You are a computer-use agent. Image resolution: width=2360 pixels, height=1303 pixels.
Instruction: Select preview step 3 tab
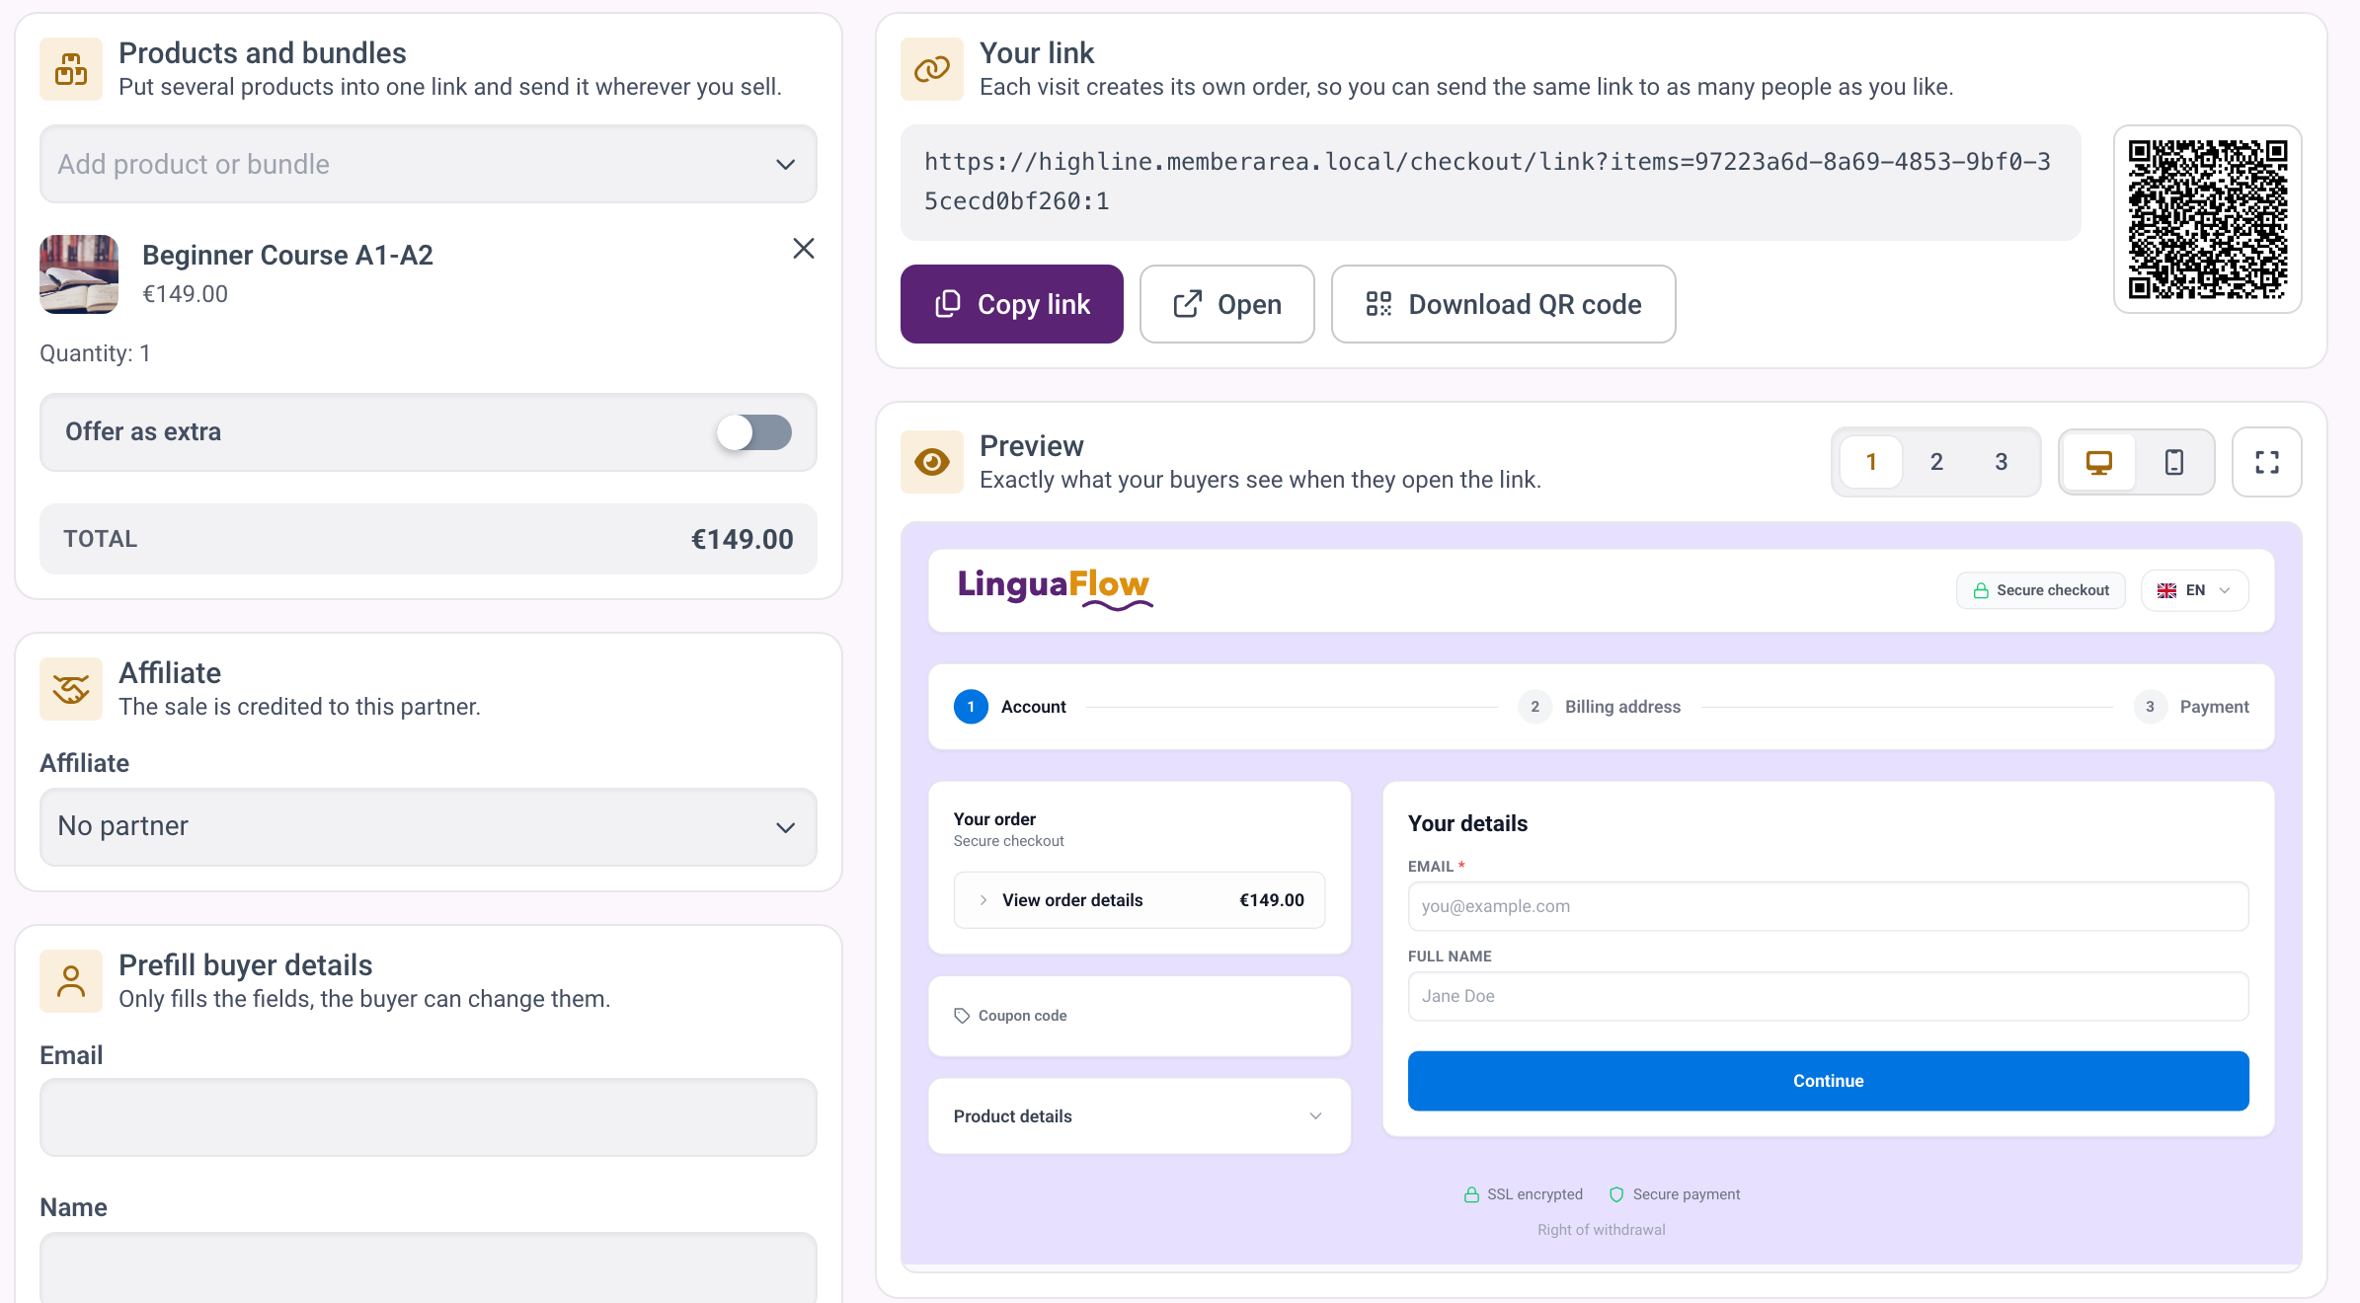point(2002,462)
